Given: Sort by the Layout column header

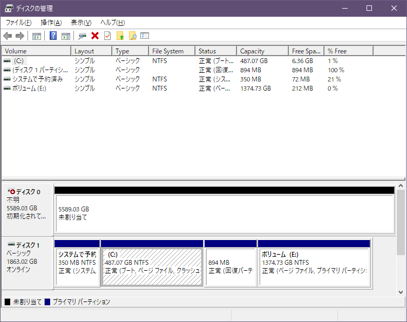Looking at the screenshot, I should [x=92, y=51].
